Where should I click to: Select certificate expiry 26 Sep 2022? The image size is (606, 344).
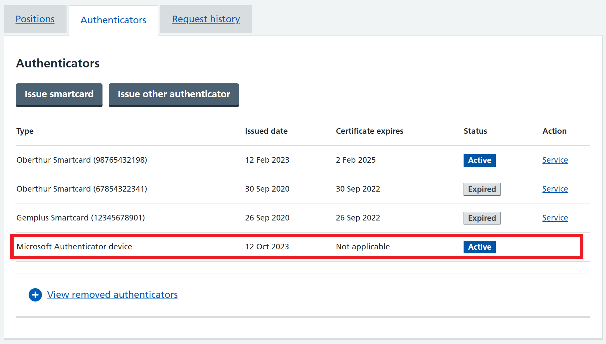(x=358, y=218)
